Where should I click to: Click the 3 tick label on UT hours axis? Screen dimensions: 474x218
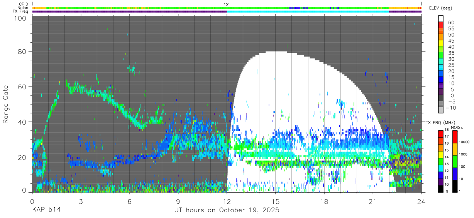tap(81, 201)
